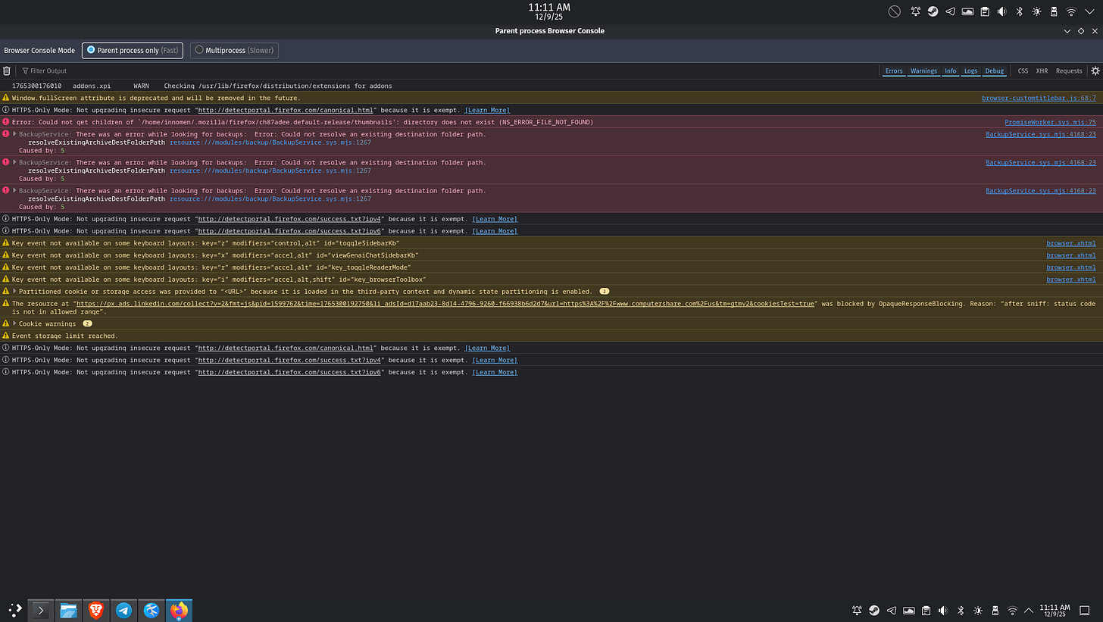The image size is (1103, 622).
Task: Open Brave browser from taskbar
Action: pos(96,610)
